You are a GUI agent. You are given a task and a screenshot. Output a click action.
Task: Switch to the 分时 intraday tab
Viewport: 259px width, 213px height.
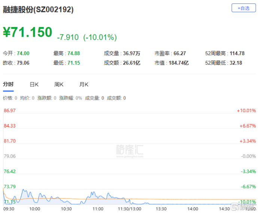(8, 84)
